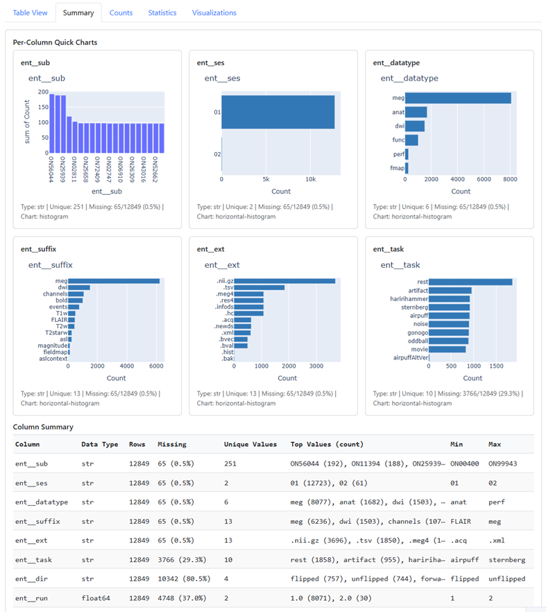Screen dimensions: 546x612
Task: Click the FLAIR min value cell
Action: 461,522
